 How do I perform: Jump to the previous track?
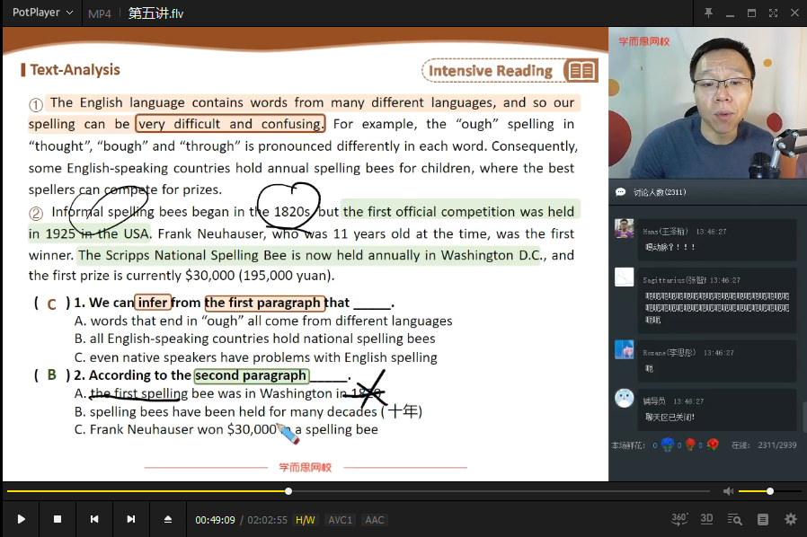(94, 519)
